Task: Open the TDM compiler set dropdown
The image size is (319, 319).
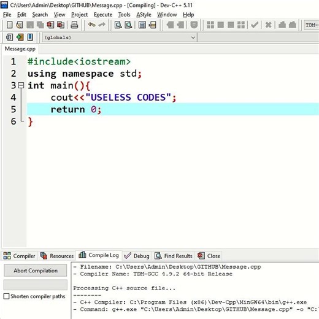Action: (311, 25)
